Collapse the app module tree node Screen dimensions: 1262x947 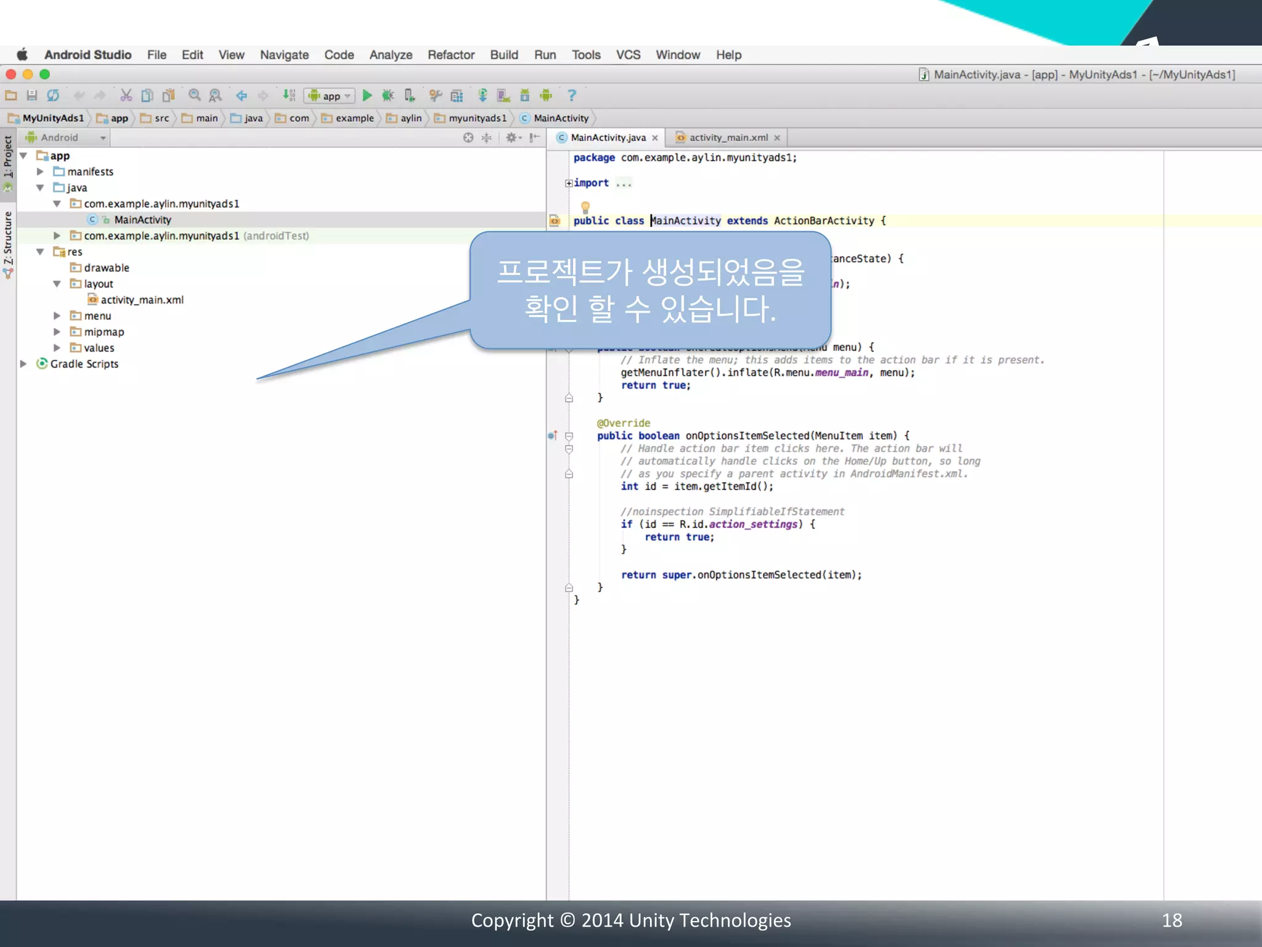pos(23,156)
